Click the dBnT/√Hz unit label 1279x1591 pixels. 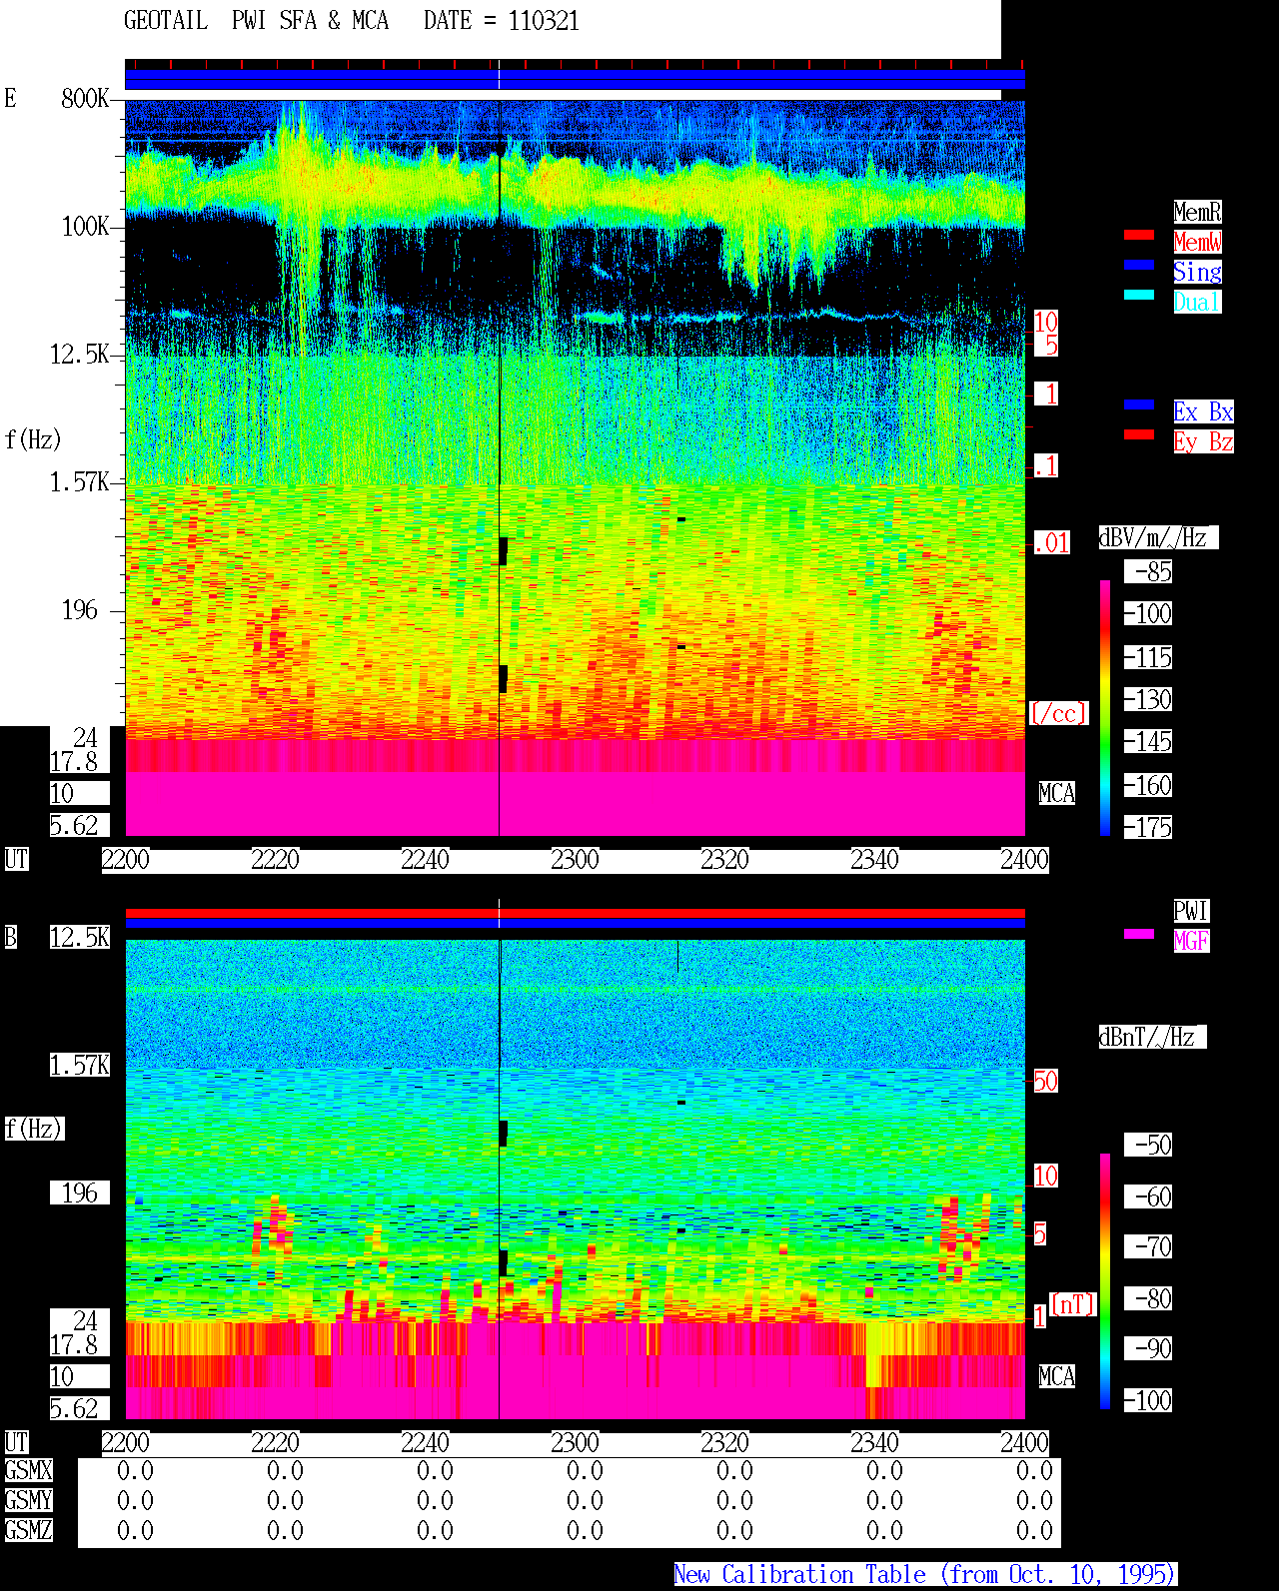1153,1037
